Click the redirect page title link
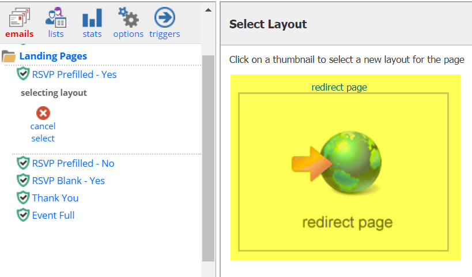472x277 pixels. click(339, 87)
